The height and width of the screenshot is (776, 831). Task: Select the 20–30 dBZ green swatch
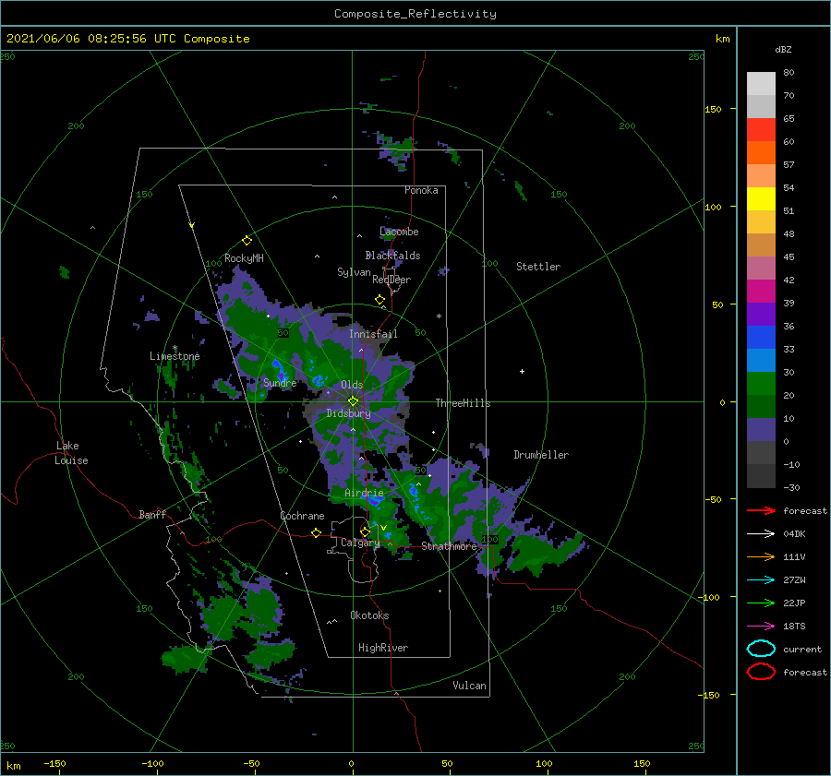pyautogui.click(x=761, y=384)
